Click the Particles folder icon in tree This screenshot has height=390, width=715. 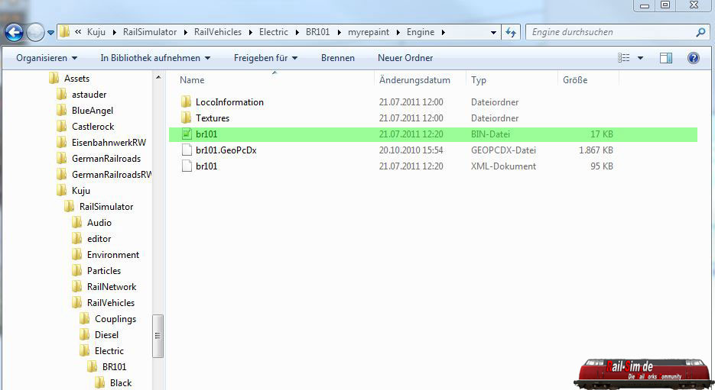(x=77, y=271)
